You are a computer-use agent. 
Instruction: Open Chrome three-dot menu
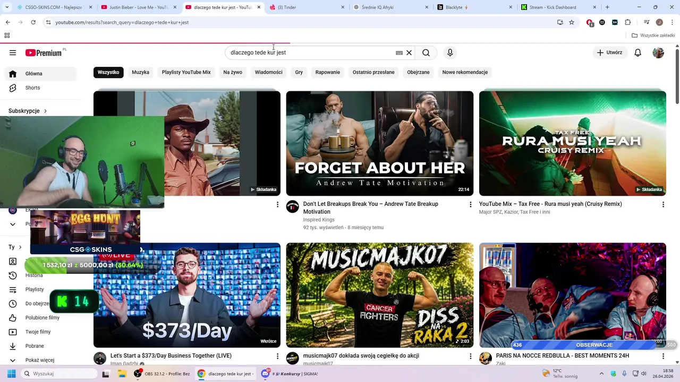pyautogui.click(x=672, y=22)
